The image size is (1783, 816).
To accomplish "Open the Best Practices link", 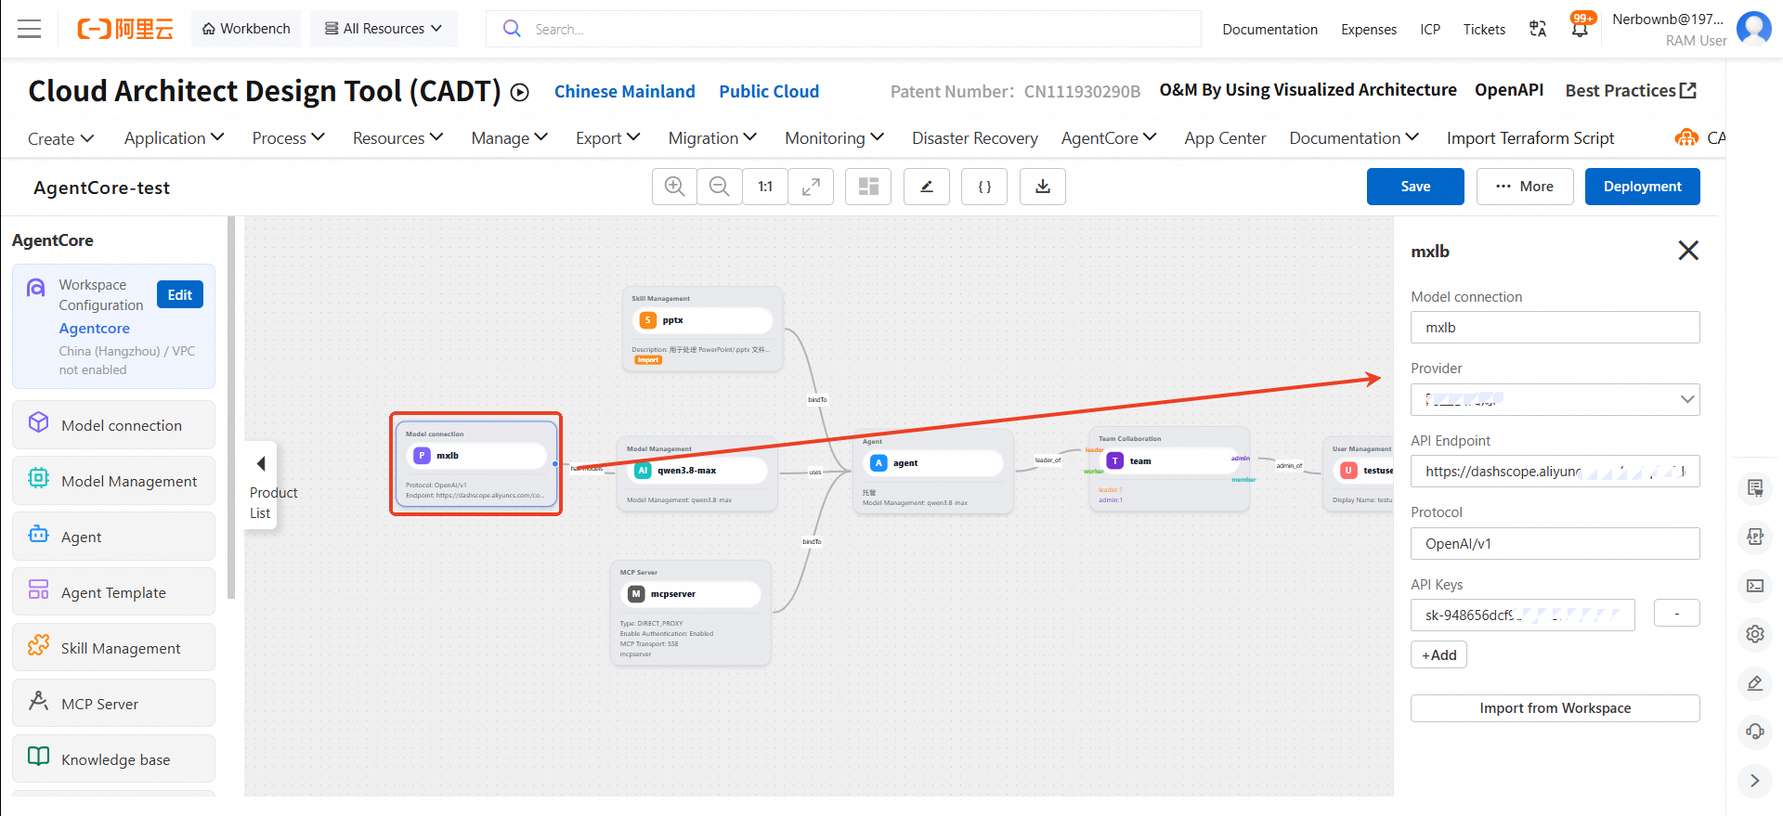I will tap(1631, 91).
